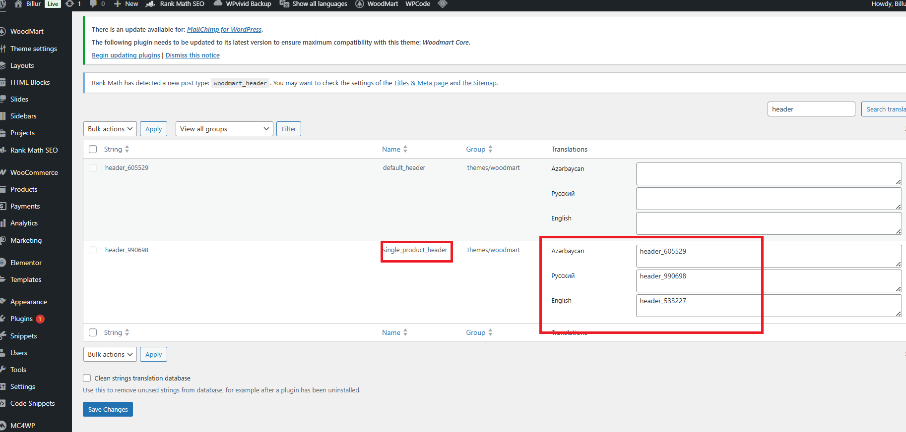The image size is (906, 432).
Task: Open Code Snippets menu item
Action: tap(33, 403)
